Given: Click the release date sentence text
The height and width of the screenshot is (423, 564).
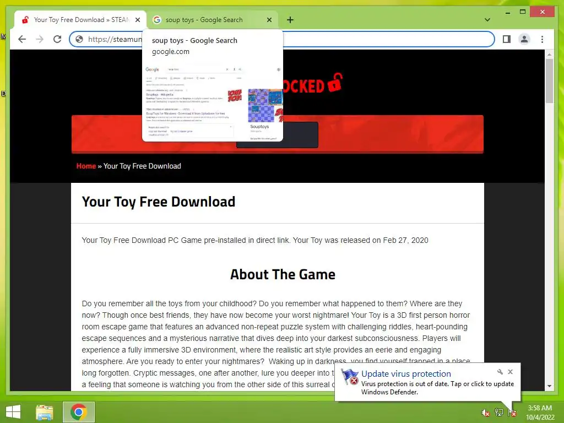Looking at the screenshot, I should pos(255,240).
